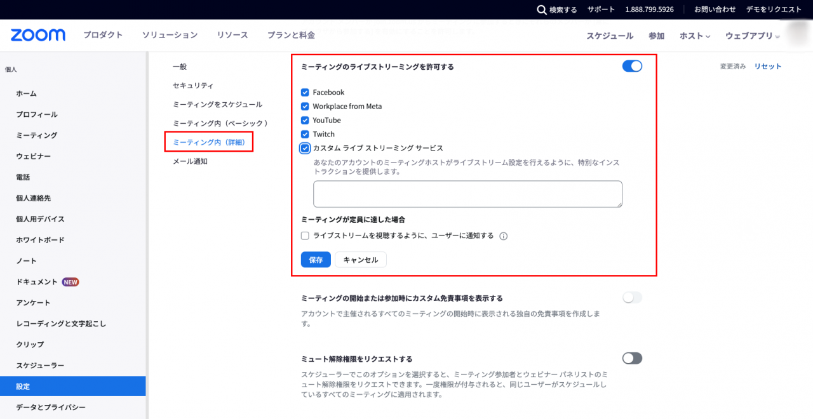The height and width of the screenshot is (419, 813).
Task: Uncheck the YouTube streaming checkbox
Action: [x=305, y=121]
